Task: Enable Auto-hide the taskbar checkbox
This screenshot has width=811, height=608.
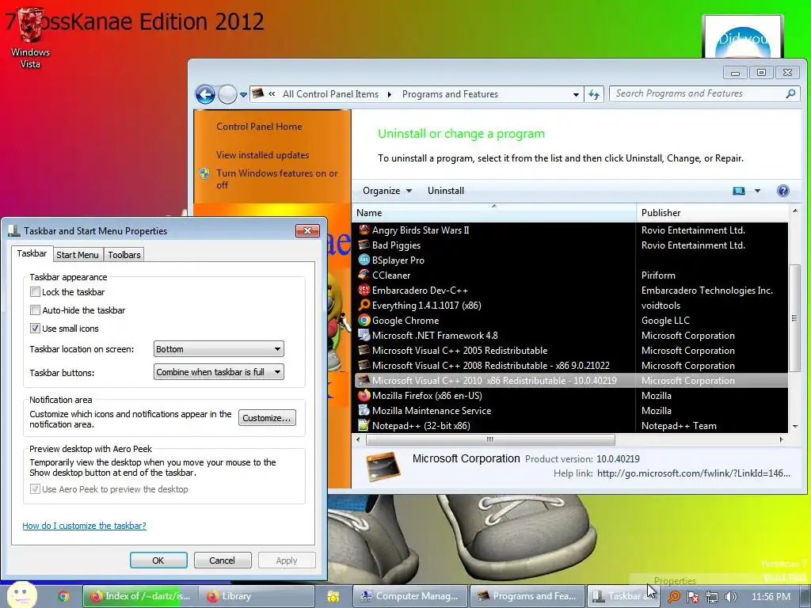Action: pyautogui.click(x=35, y=310)
